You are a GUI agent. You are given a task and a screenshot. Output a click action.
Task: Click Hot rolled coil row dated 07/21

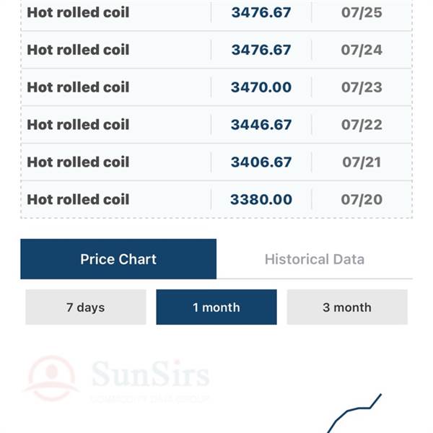(216, 162)
